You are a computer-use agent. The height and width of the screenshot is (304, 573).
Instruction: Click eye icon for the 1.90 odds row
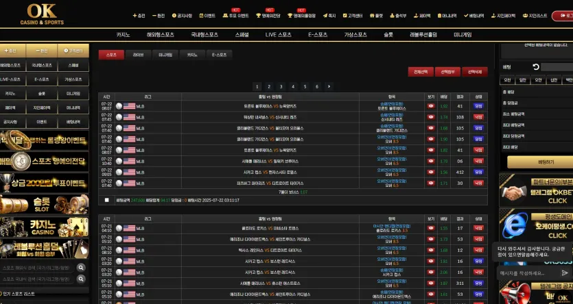click(x=431, y=139)
